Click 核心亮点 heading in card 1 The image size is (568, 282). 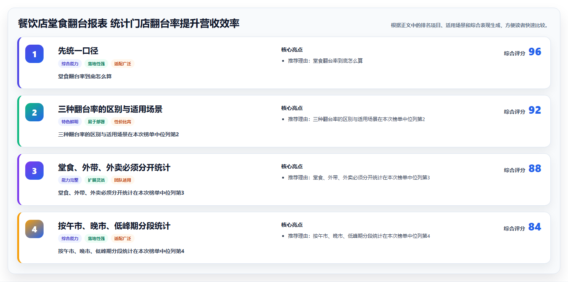292,50
